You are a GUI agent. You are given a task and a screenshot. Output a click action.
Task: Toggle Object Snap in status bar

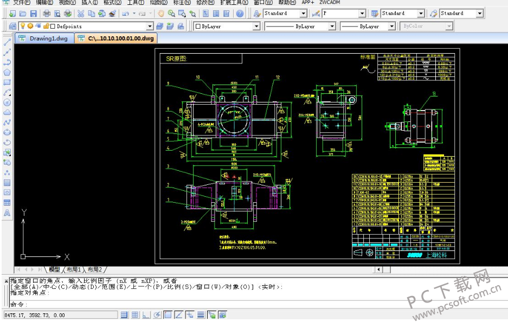168,314
